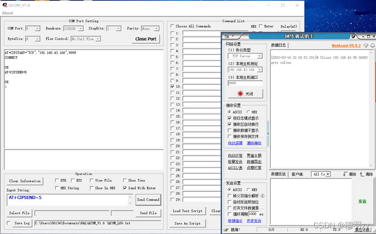Enable the Show Time checkbox
Viewport: 376px width, 234px height.
[x=125, y=180]
